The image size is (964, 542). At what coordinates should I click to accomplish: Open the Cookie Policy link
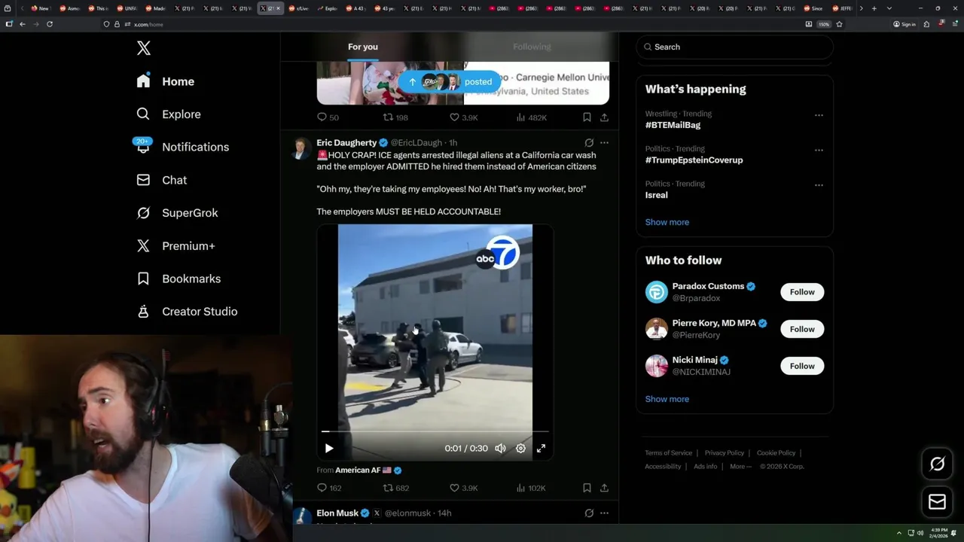[x=776, y=453]
